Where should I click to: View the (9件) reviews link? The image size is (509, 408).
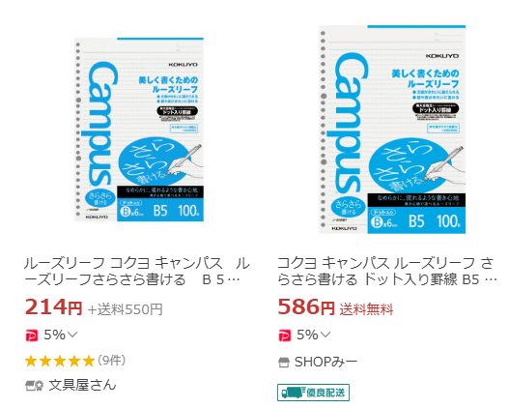112,361
